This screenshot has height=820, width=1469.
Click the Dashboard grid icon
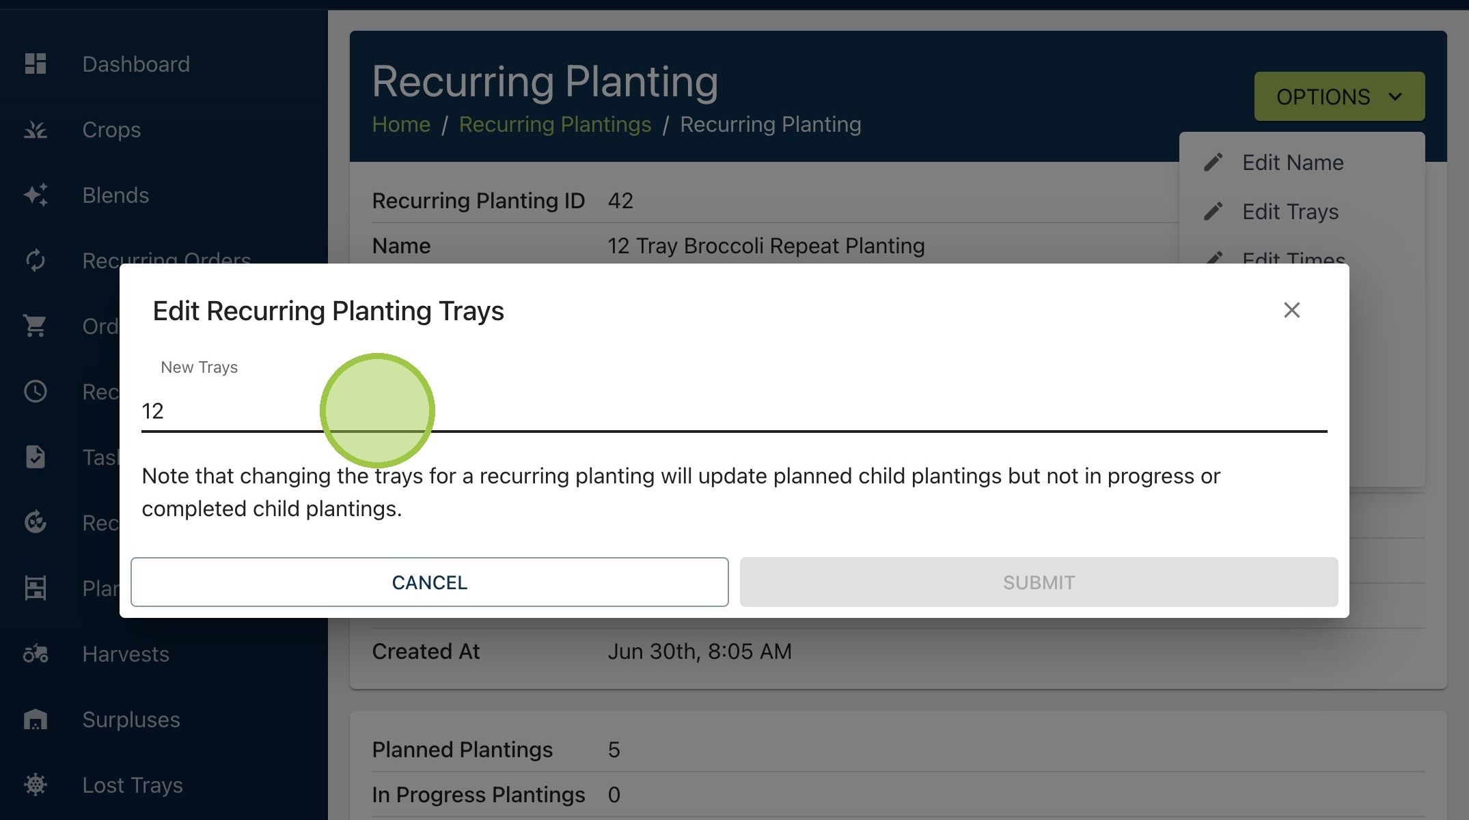click(35, 63)
